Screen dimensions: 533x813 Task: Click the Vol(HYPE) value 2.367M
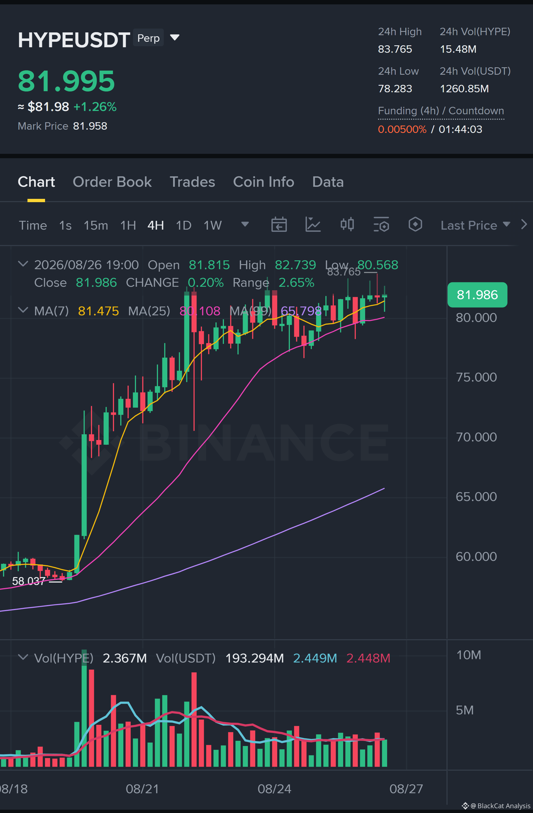125,658
